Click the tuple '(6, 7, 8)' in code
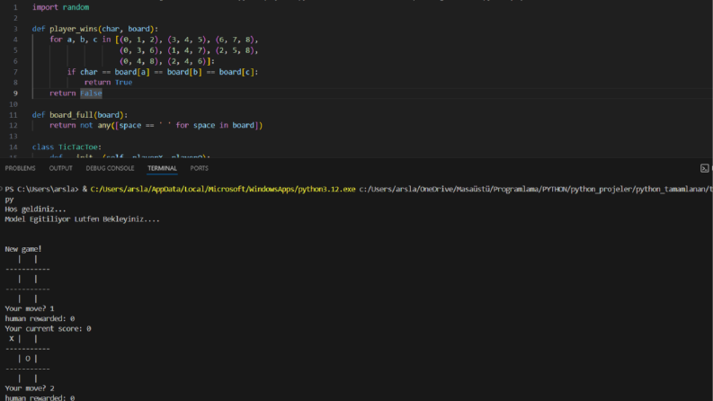The image size is (713, 401). pyautogui.click(x=236, y=40)
